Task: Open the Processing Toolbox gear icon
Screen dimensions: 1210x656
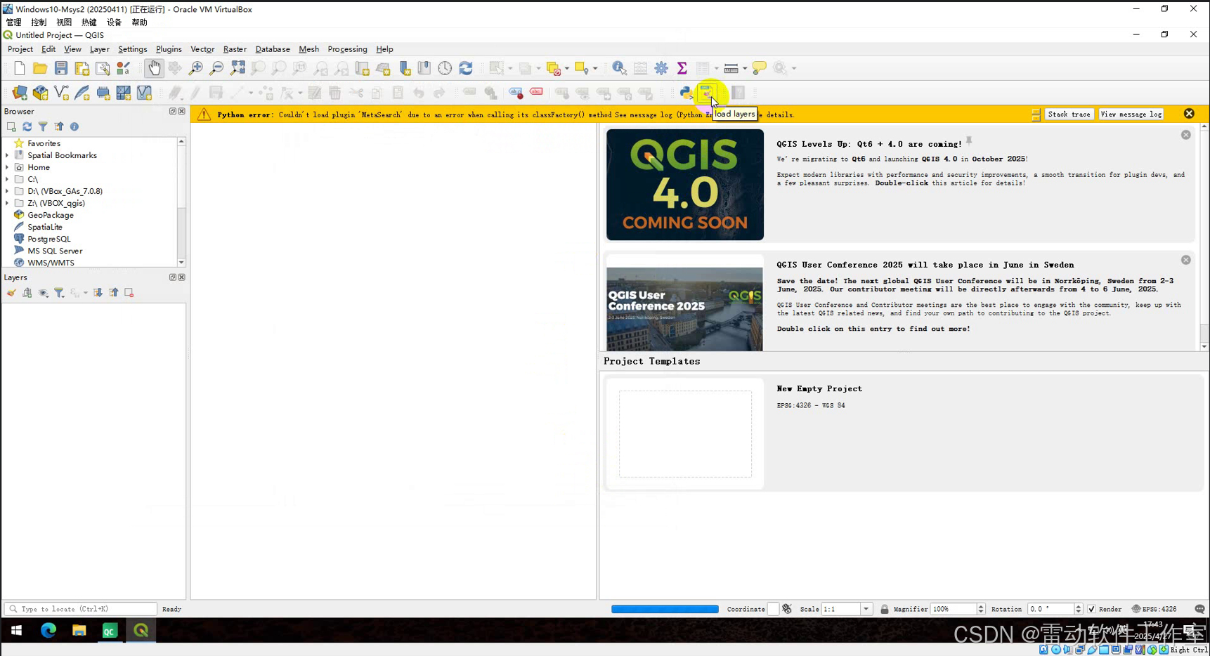Action: 661,68
